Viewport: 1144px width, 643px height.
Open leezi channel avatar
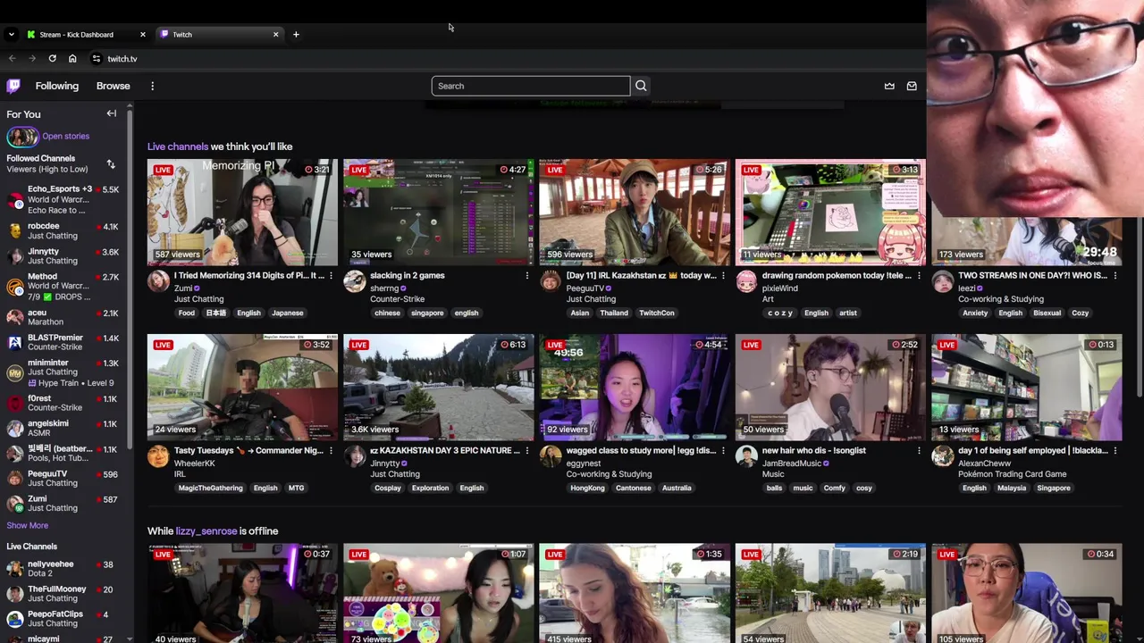coord(942,282)
